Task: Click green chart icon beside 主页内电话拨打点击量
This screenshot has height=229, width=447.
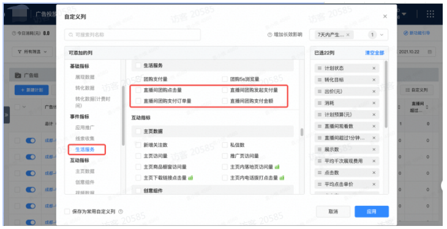Action: [282, 178]
